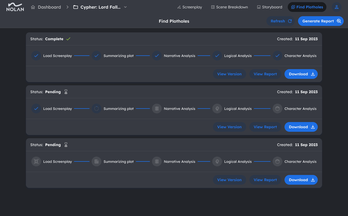Screen dimensions: 348x216
Task: Click Summarizing plot document icon in last report
Action: (96, 162)
